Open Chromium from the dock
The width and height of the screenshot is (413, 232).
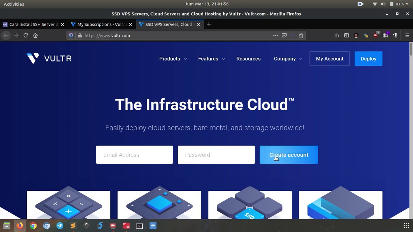coord(47,226)
